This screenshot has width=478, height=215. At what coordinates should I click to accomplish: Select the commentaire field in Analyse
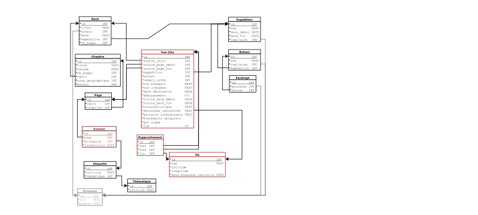click(99, 145)
